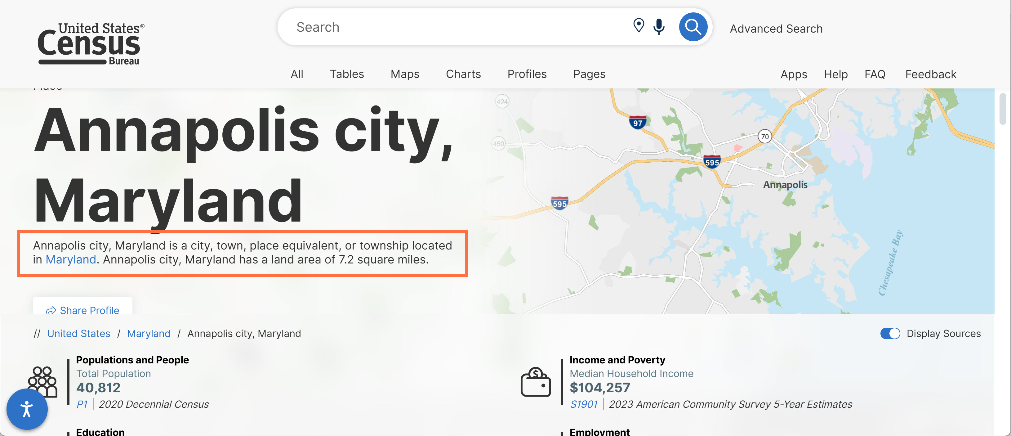Open the Help link
The width and height of the screenshot is (1011, 436).
click(x=835, y=74)
